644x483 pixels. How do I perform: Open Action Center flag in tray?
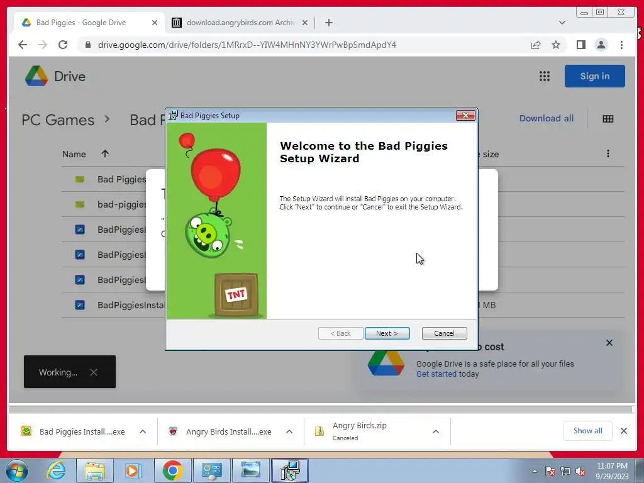550,471
